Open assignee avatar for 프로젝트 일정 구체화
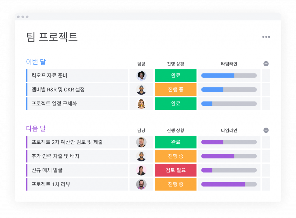Viewport: 296px width, 218px height. point(141,104)
